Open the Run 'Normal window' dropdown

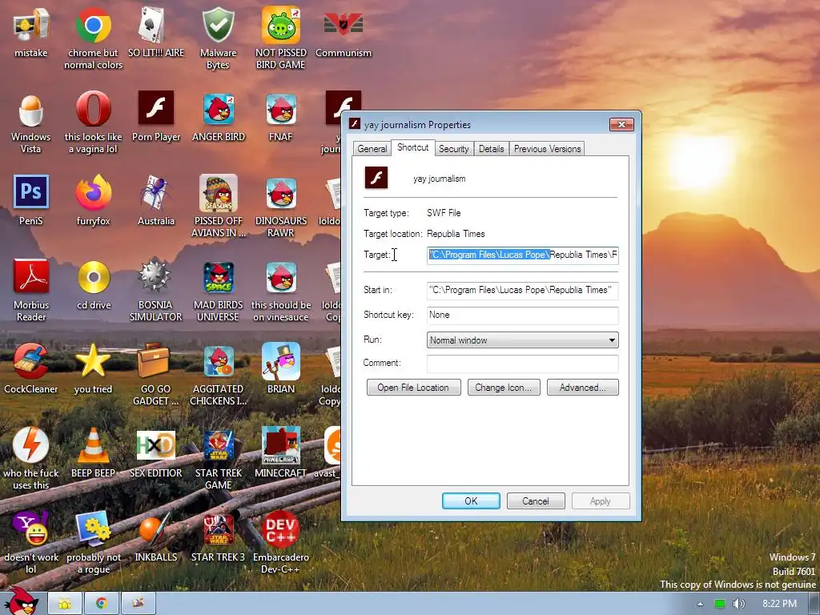tap(522, 340)
